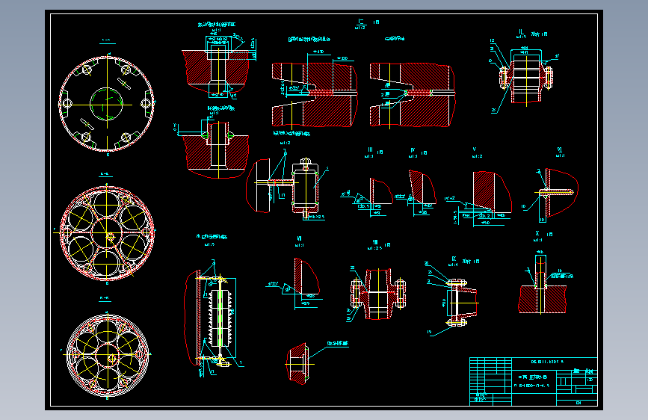Image resolution: width=648 pixels, height=420 pixels.
Task: Click leader number 12 in detail II
Action: [493, 40]
